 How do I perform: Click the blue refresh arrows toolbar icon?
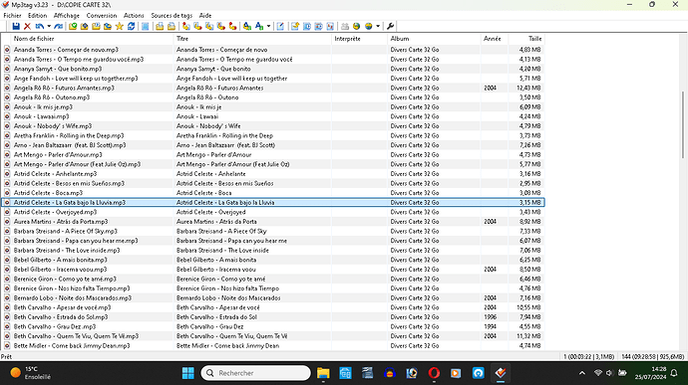131,26
